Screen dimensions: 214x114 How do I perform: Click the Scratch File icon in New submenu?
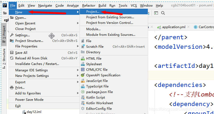point(83,47)
